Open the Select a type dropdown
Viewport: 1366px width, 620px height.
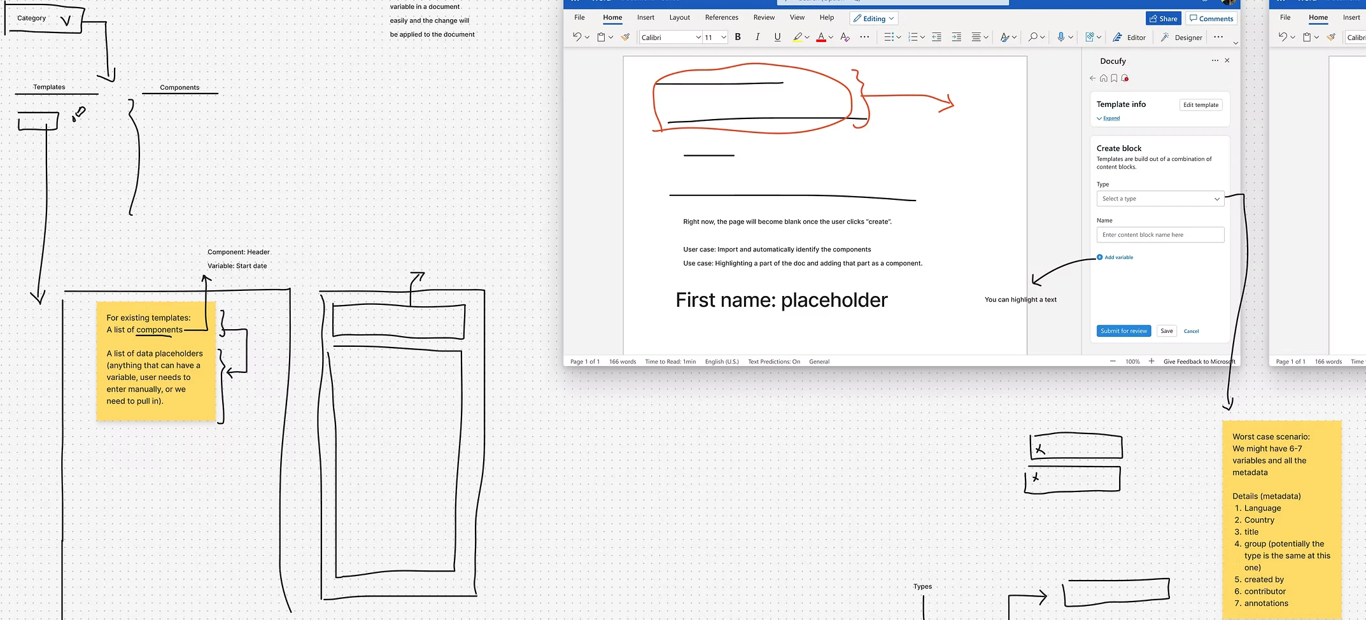tap(1160, 199)
